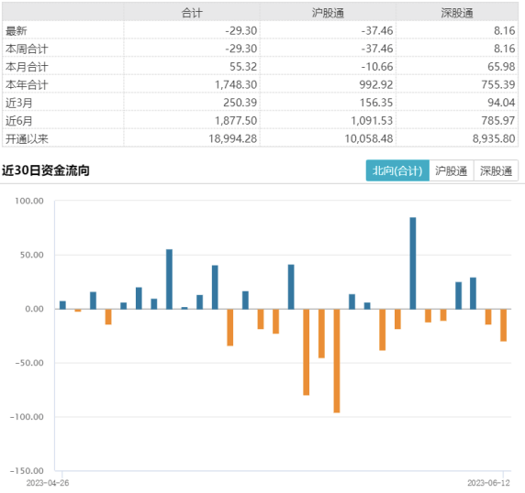Screen dimensions: 525x493
Task: Click the tallest blue bar in chart
Action: coord(413,263)
